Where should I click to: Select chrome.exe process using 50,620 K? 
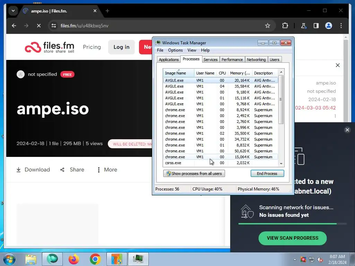click(x=220, y=151)
